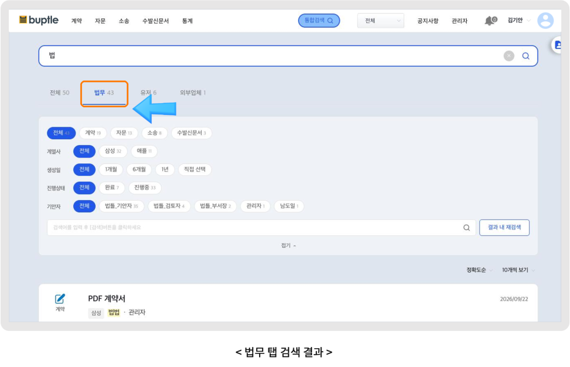Click magnifier icon in re-search field
Image resolution: width=570 pixels, height=367 pixels.
[x=466, y=228]
